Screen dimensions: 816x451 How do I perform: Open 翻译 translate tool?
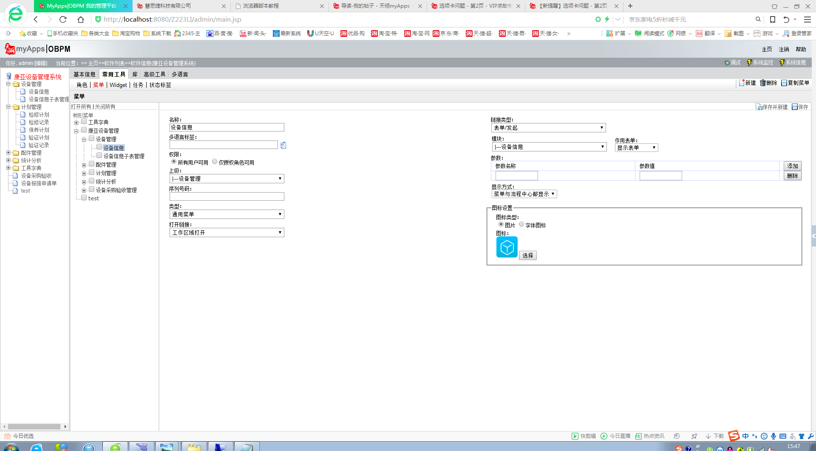pyautogui.click(x=705, y=34)
